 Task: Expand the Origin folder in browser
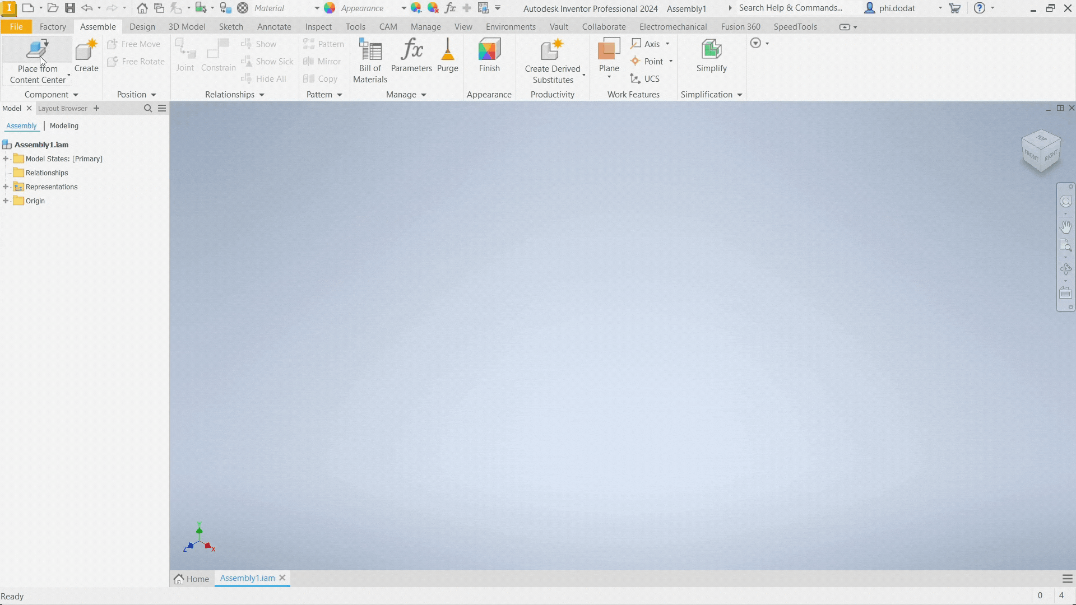(x=6, y=201)
